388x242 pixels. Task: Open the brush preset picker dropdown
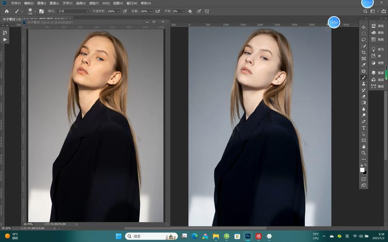pyautogui.click(x=35, y=12)
